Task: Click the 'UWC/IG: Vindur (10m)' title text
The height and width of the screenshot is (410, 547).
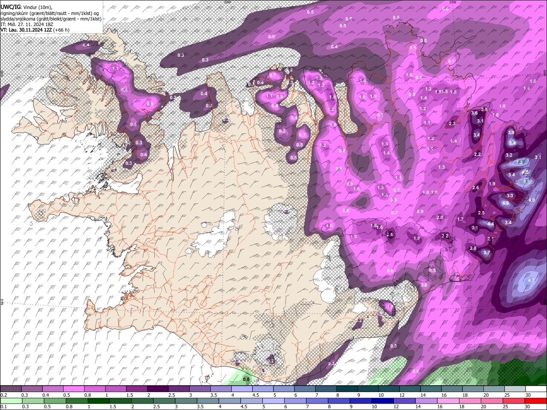Action: click(x=26, y=7)
